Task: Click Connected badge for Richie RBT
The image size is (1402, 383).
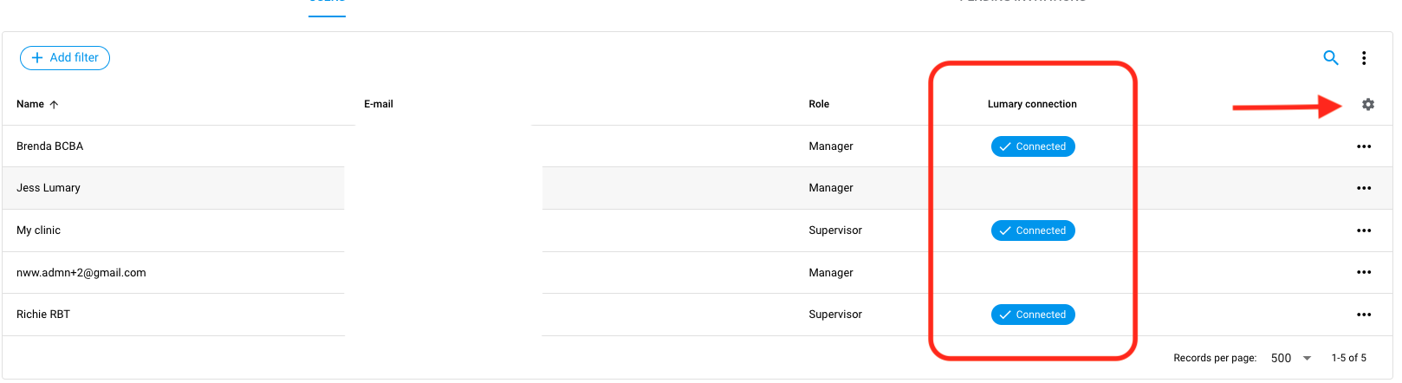Action: click(1033, 315)
